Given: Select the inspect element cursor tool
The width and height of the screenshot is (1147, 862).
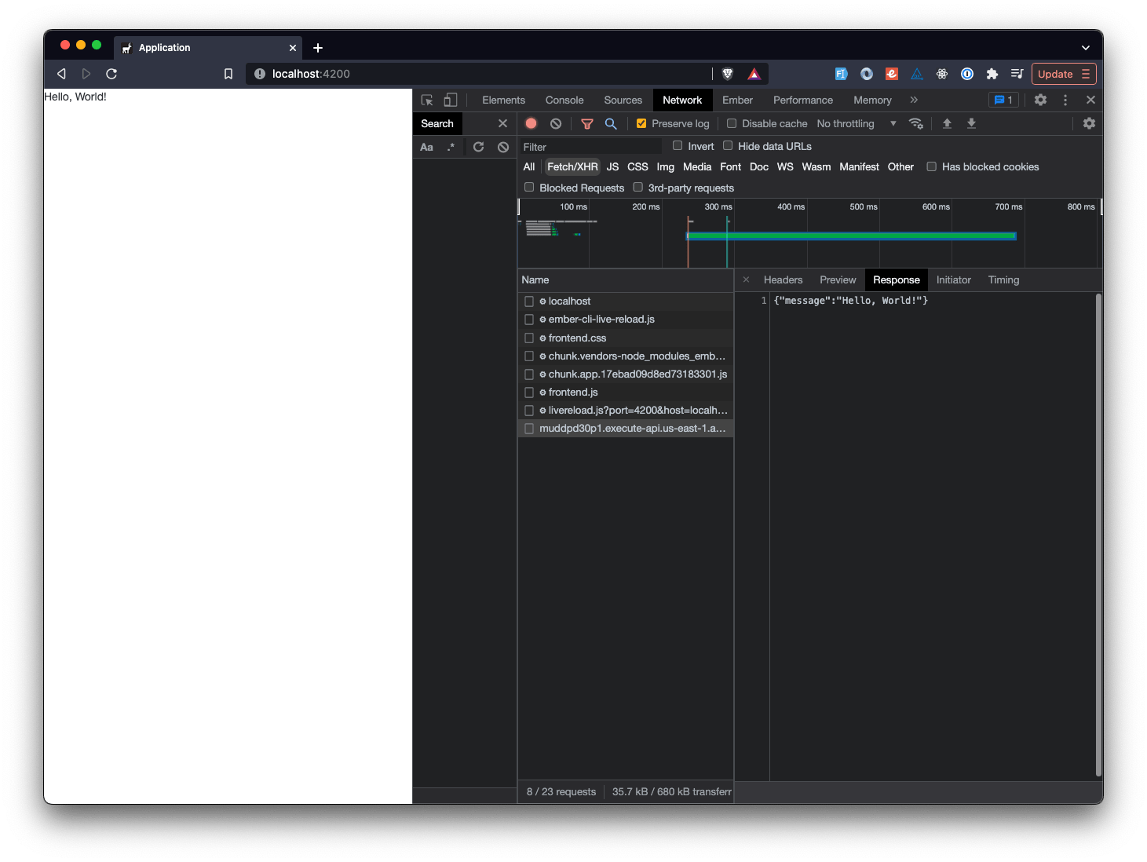Looking at the screenshot, I should point(426,100).
